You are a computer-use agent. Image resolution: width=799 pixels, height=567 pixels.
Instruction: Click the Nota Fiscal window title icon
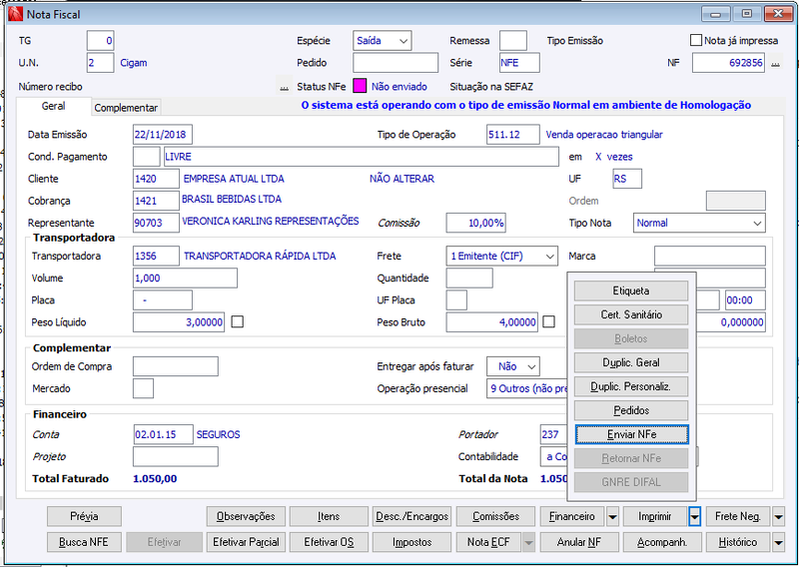(x=16, y=14)
